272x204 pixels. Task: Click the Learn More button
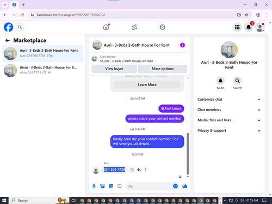coord(147,85)
